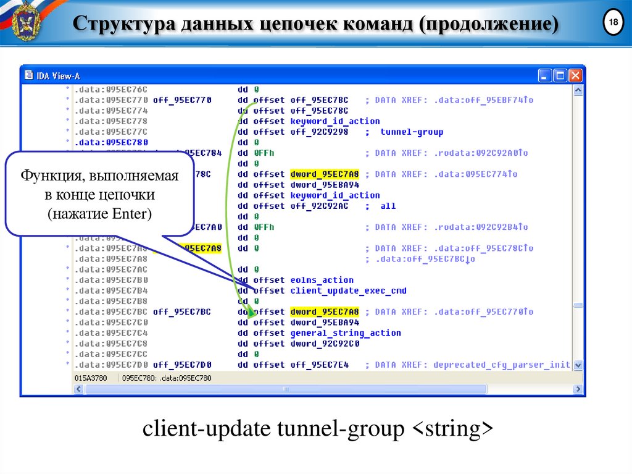The height and width of the screenshot is (474, 632).
Task: Follow the off_92C92AC operand
Action: tap(319, 206)
